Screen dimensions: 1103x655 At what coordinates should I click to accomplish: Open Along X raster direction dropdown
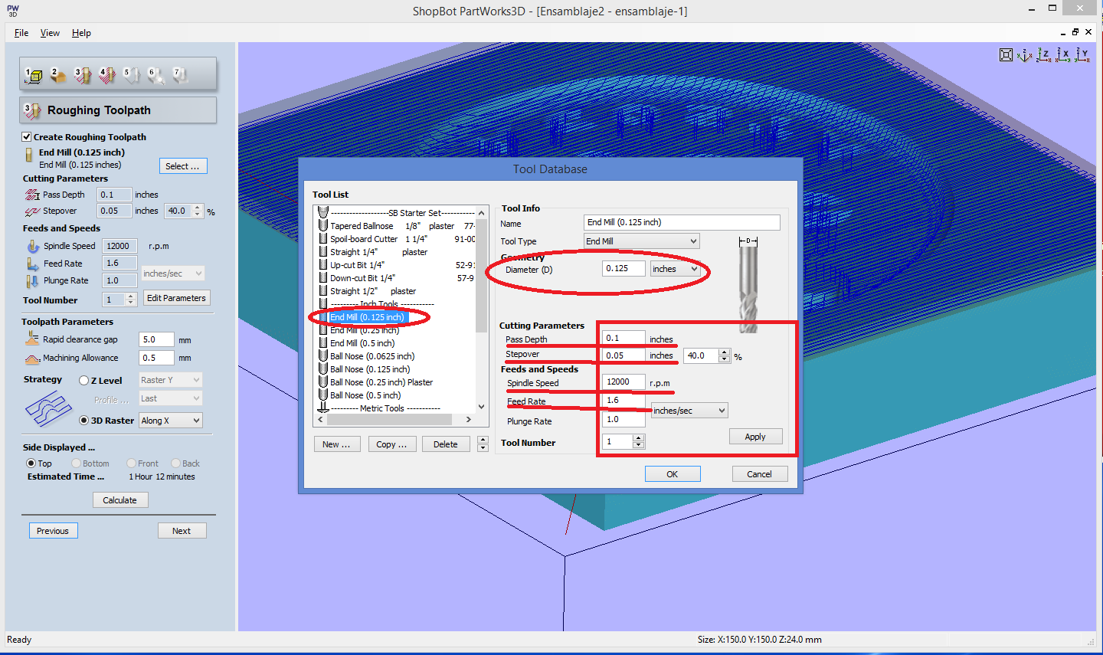click(x=171, y=421)
